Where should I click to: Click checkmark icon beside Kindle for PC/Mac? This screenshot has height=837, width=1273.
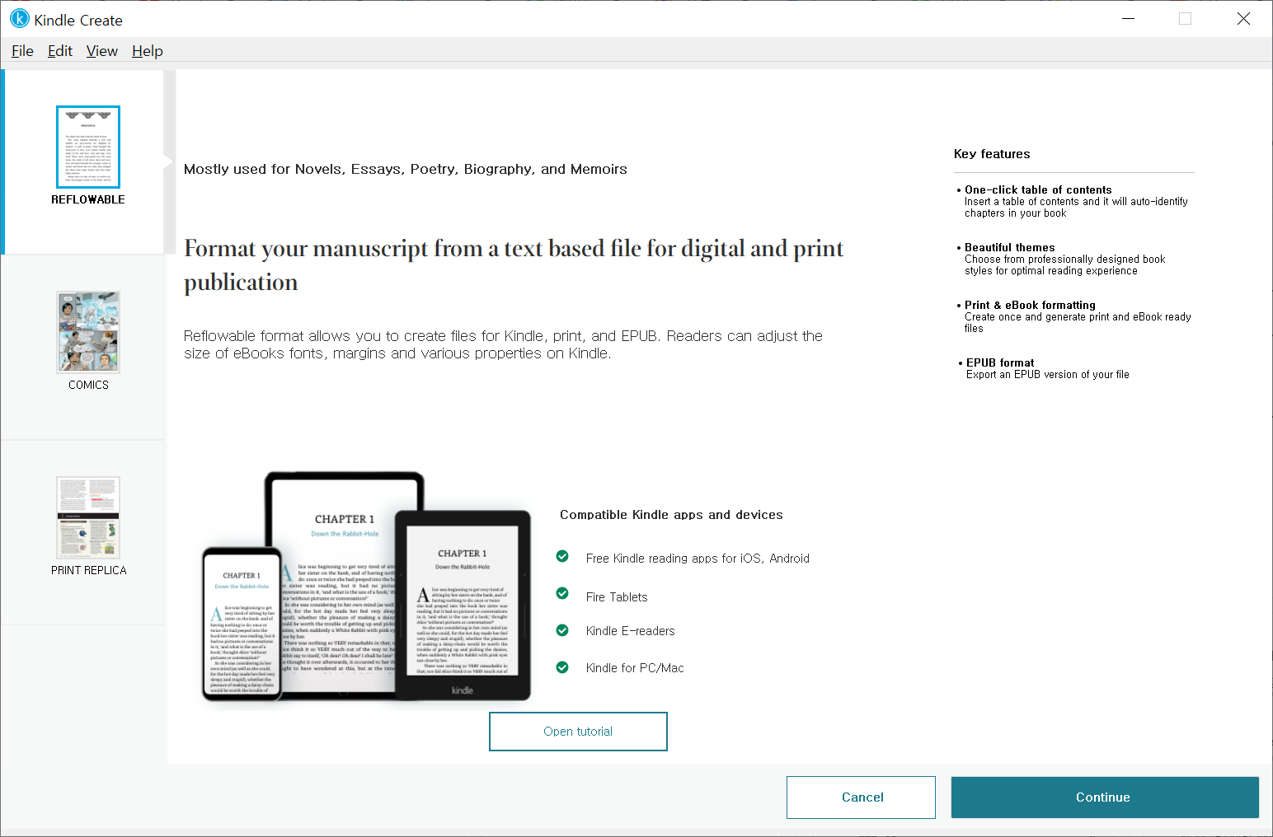click(562, 667)
